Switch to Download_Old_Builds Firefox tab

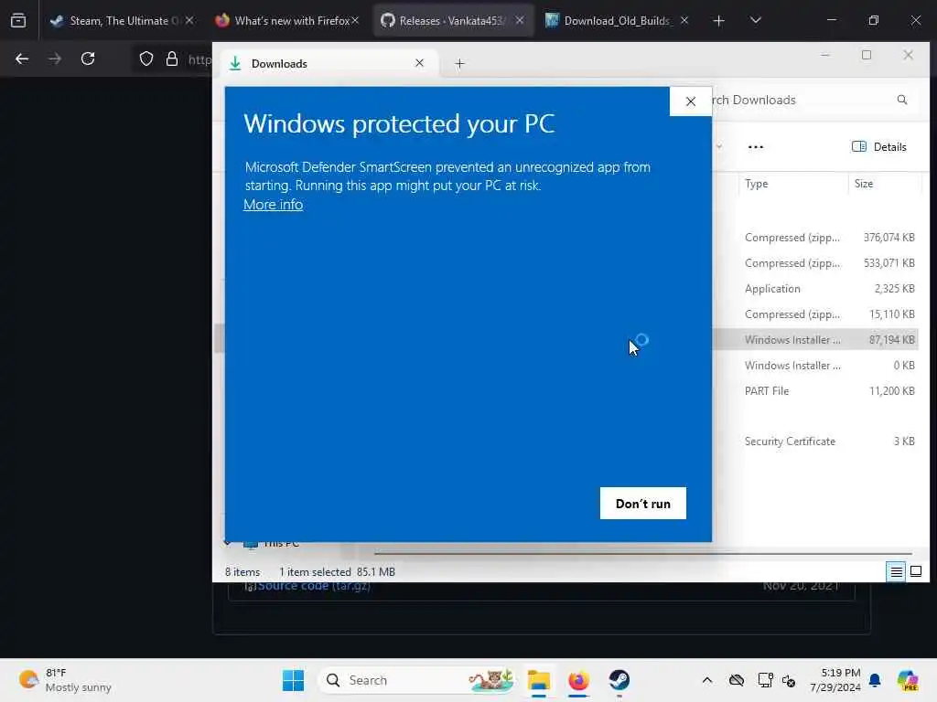[618, 21]
